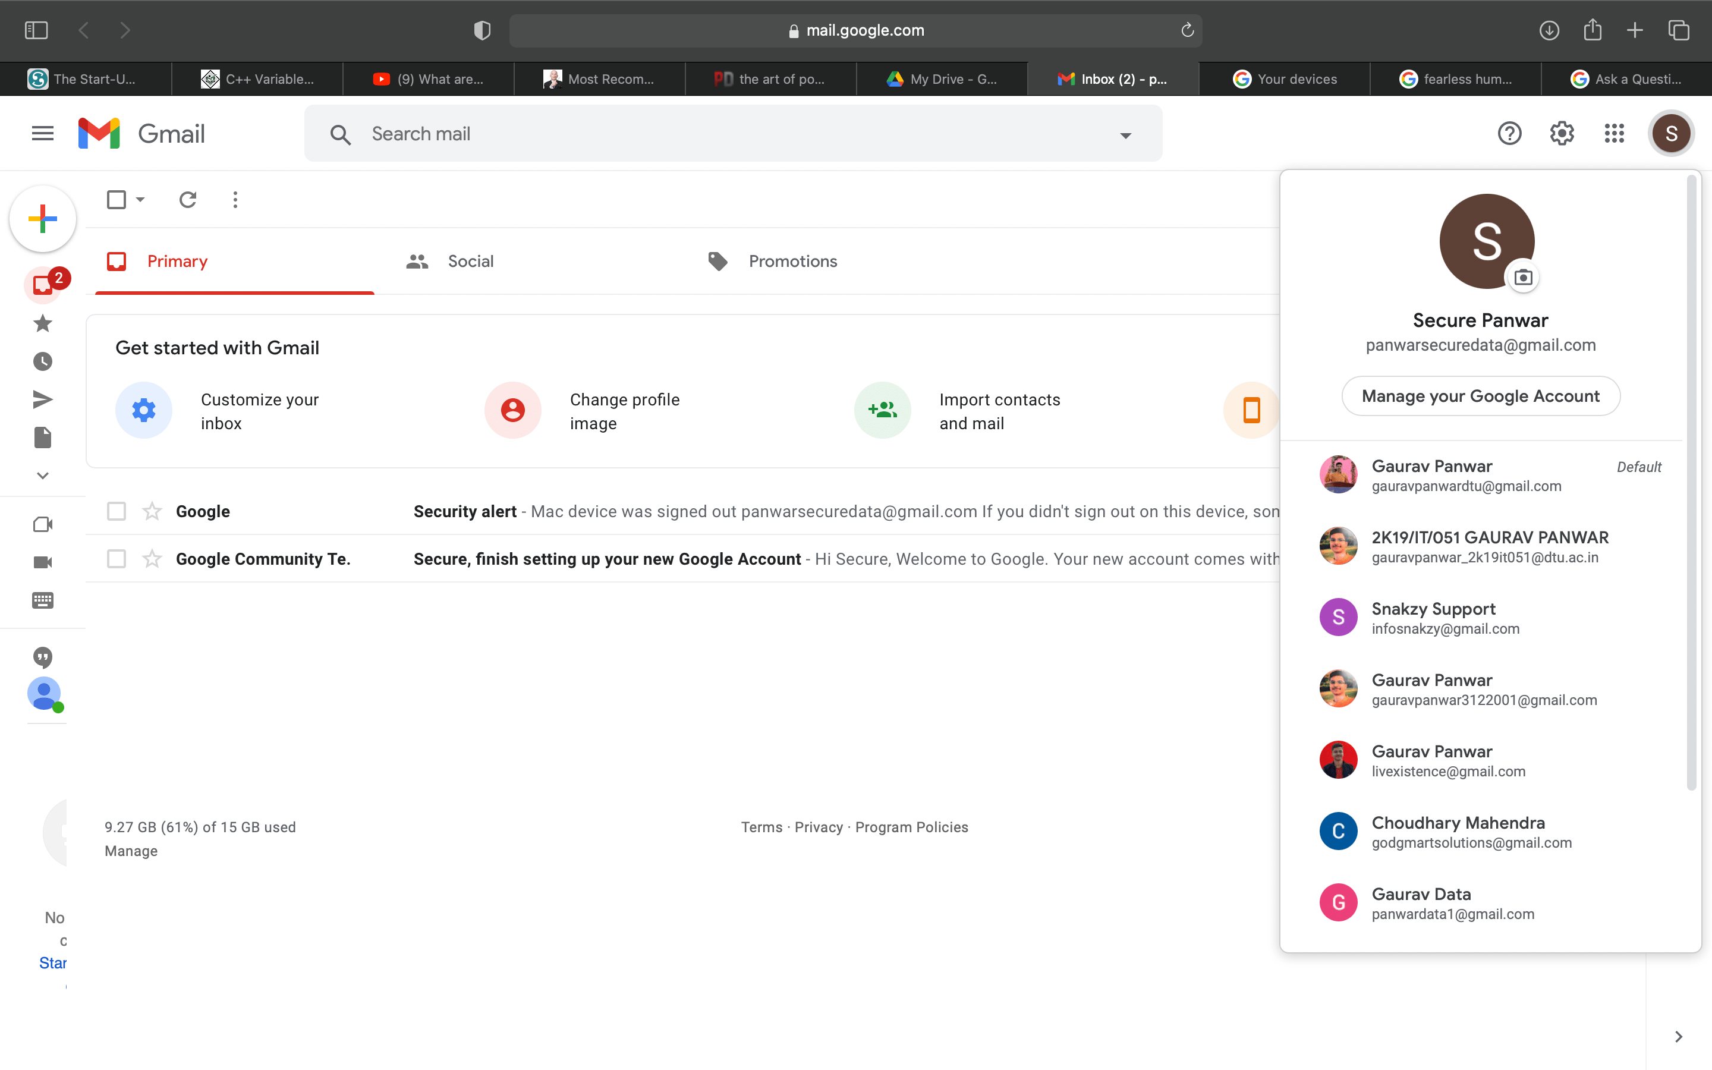Open the Terms link
1712x1070 pixels.
click(x=761, y=826)
